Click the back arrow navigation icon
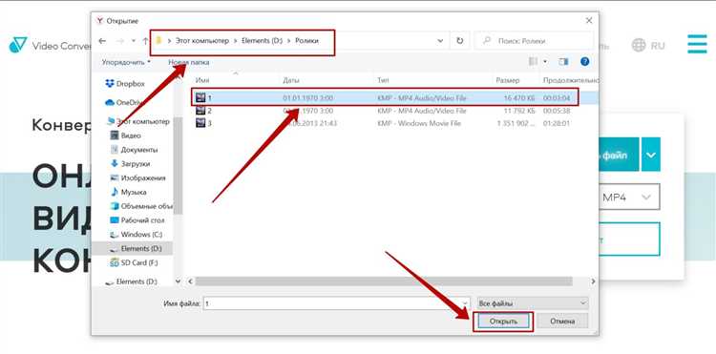716x354 pixels. [102, 41]
